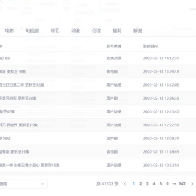Click the 欧美动漫 category cell
The height and width of the screenshot is (196, 196).
114,58
